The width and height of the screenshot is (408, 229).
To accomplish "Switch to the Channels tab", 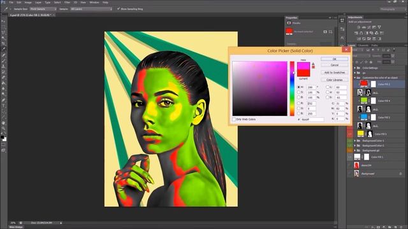I will pos(363,45).
